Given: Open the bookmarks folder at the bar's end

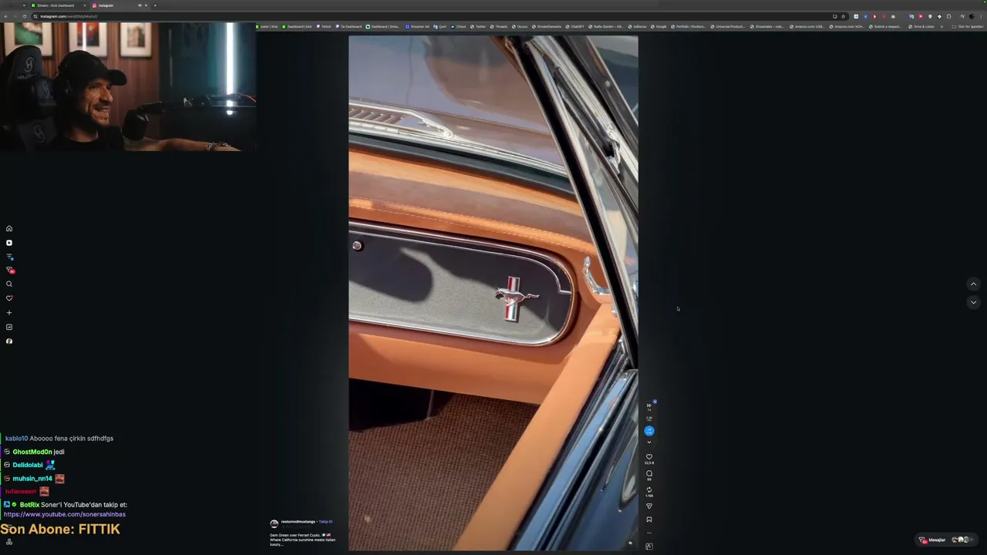Looking at the screenshot, I should coord(968,27).
